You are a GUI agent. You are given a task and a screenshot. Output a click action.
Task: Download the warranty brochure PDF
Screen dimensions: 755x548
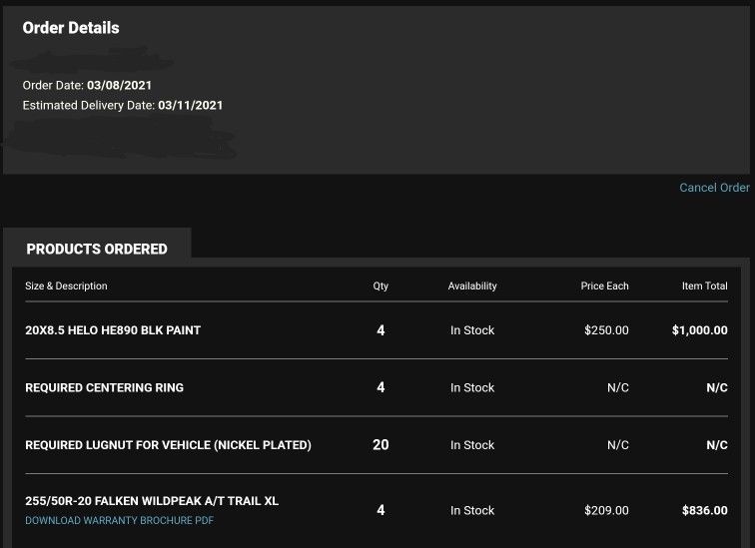point(119,521)
